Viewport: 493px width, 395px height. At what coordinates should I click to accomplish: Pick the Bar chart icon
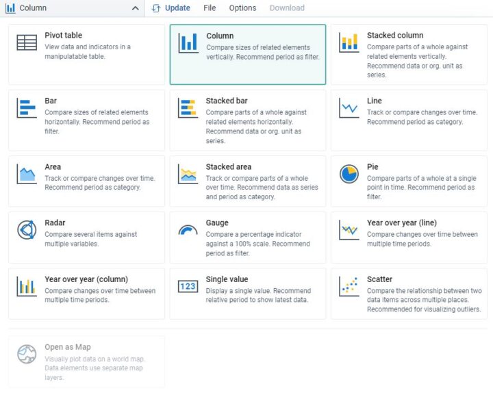click(x=27, y=108)
